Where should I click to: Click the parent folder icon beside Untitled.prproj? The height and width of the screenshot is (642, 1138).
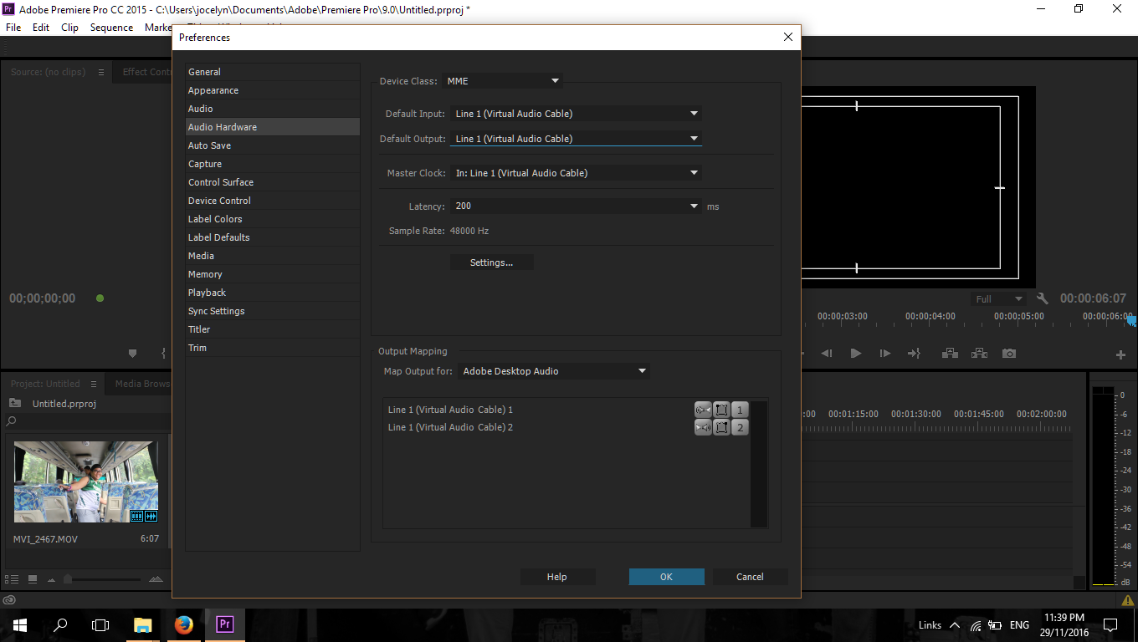[x=15, y=403]
